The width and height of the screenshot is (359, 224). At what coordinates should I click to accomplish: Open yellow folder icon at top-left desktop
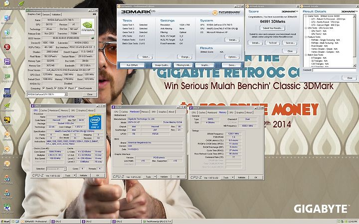click(7, 3)
